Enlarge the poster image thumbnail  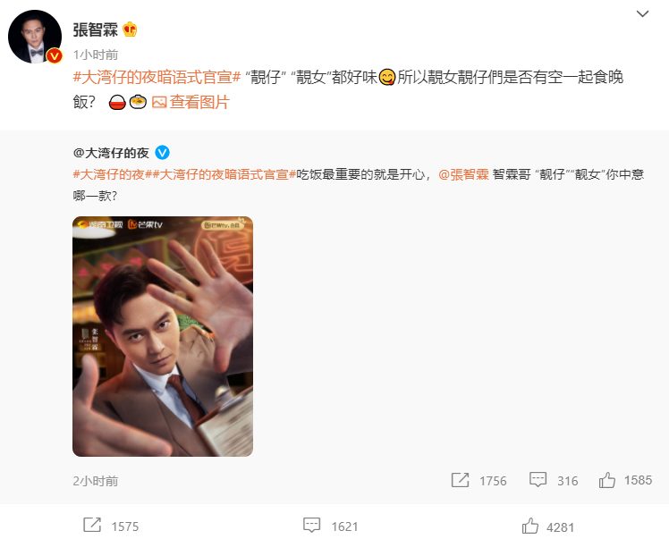coord(163,336)
